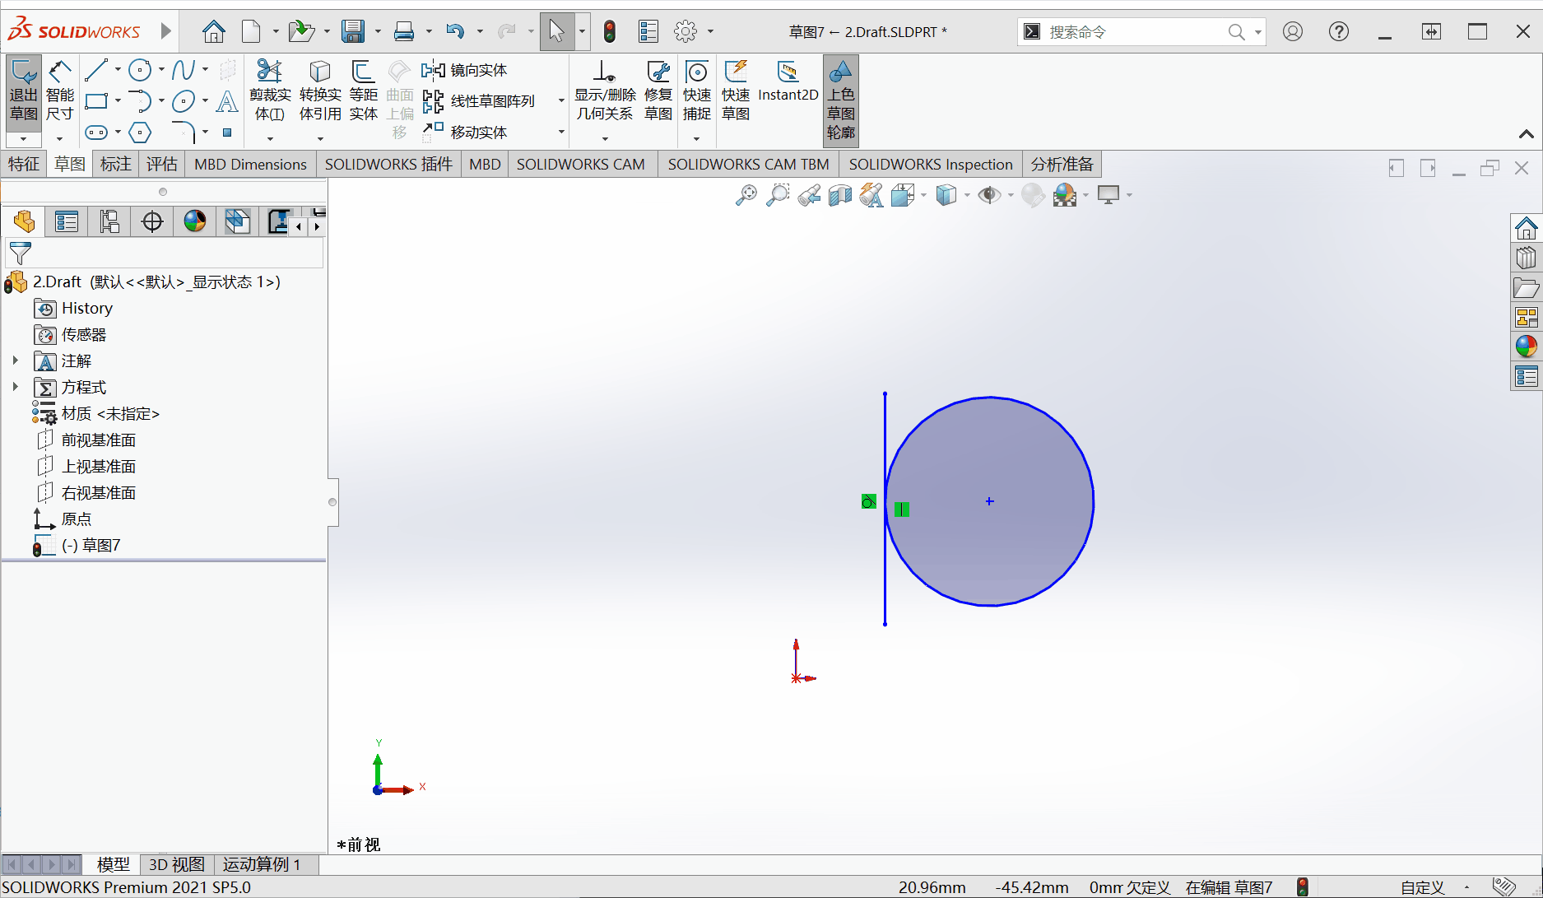Image resolution: width=1543 pixels, height=898 pixels.
Task: Expand the Annotations tree node
Action: point(15,361)
